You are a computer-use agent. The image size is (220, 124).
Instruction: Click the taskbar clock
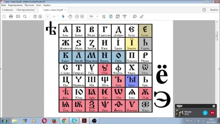[x=211, y=121]
